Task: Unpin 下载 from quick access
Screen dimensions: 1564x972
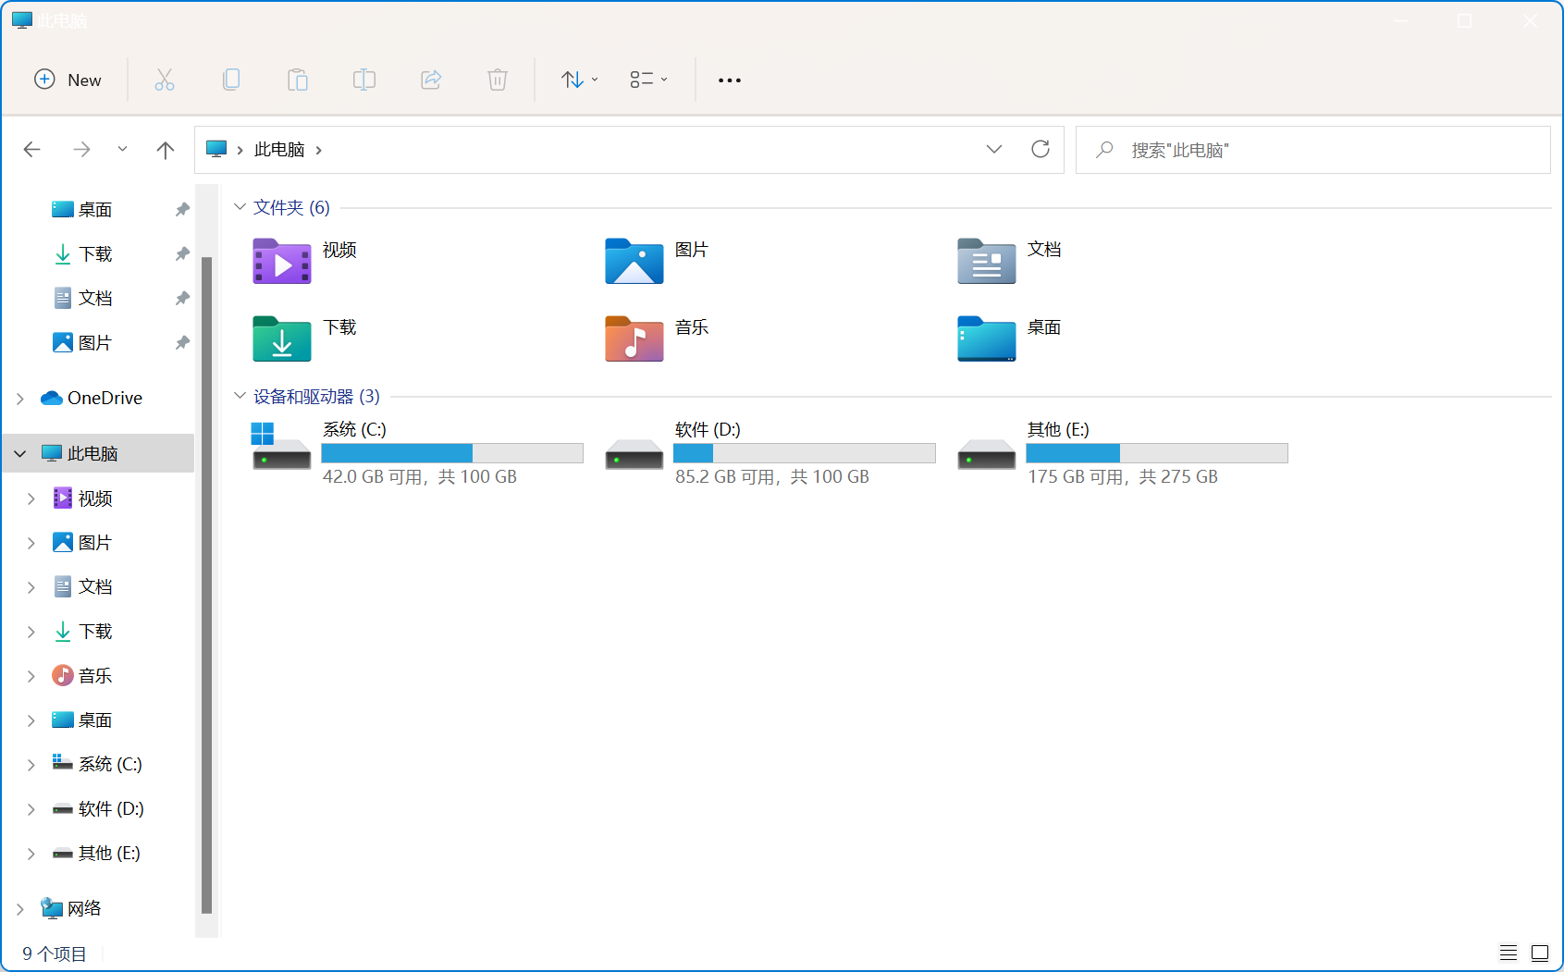Action: (181, 253)
